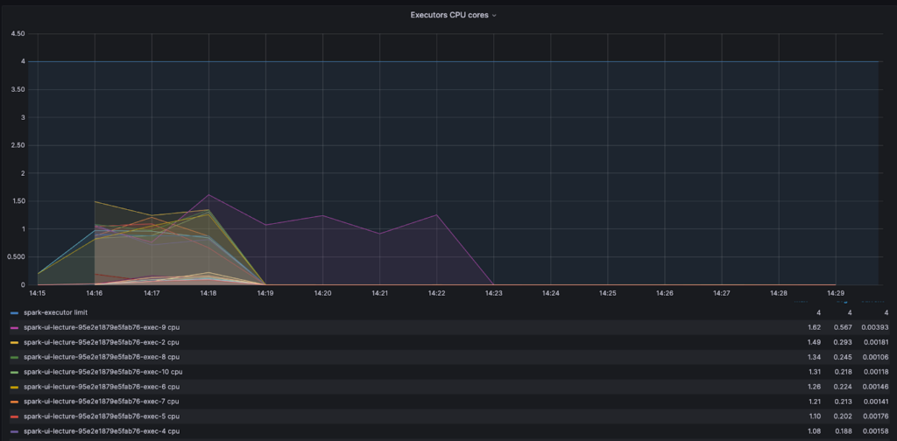
Task: Select the exec-4 cpu legend entry
Action: point(102,431)
